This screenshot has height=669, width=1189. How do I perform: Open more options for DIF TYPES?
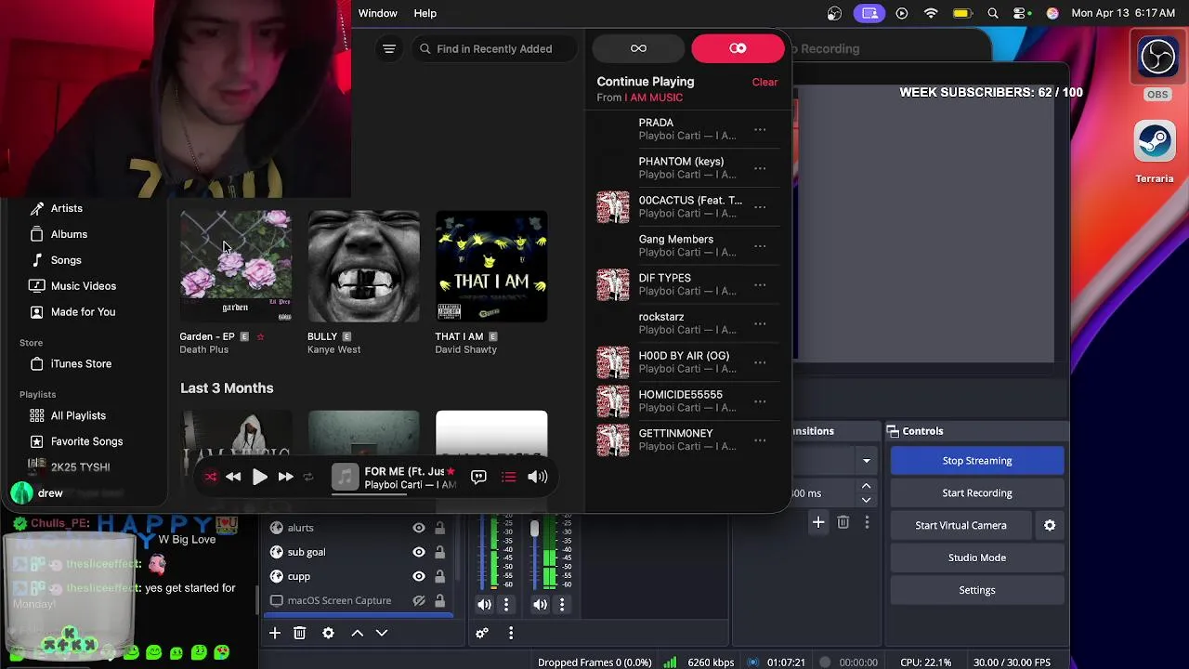point(760,284)
